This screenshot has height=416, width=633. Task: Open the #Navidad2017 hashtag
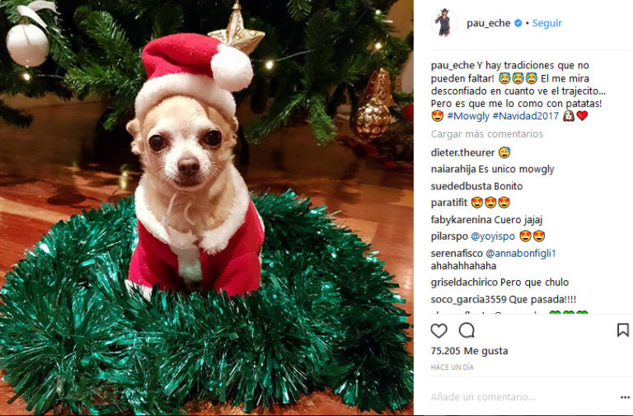click(525, 116)
